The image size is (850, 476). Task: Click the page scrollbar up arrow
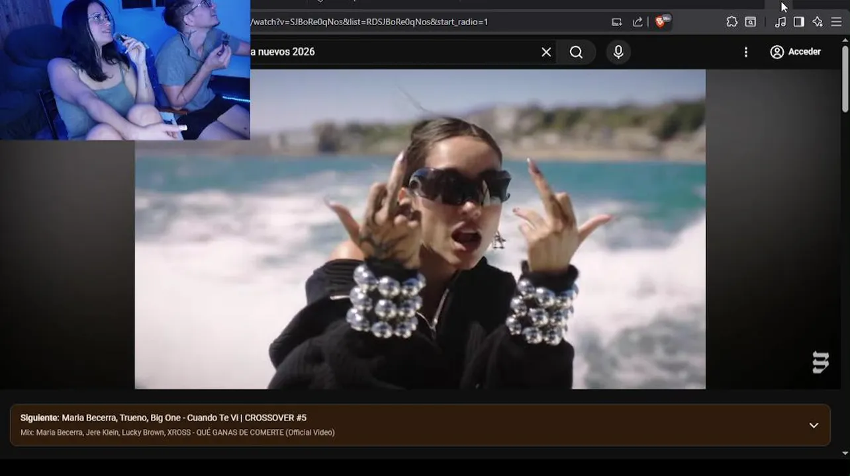845,41
